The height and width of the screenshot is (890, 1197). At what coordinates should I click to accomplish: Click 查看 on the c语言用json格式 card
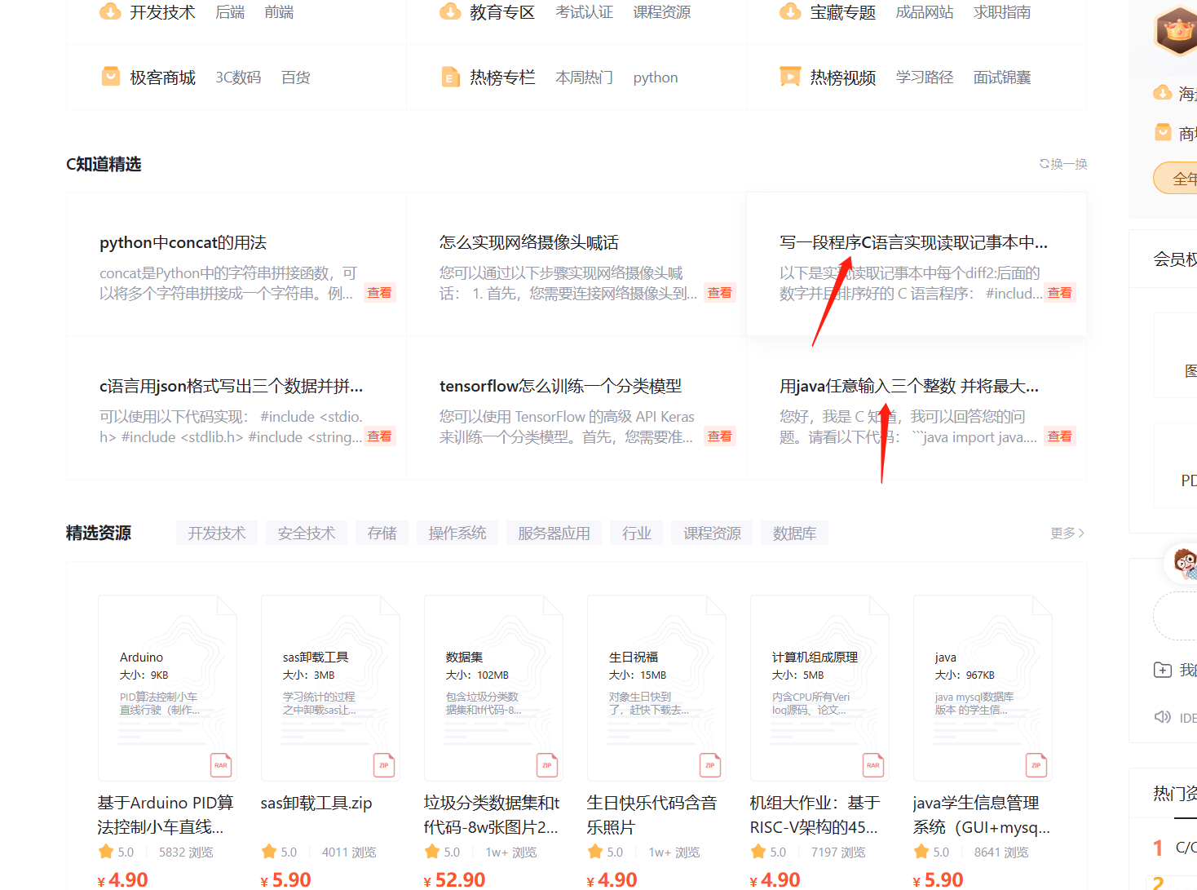click(x=379, y=436)
